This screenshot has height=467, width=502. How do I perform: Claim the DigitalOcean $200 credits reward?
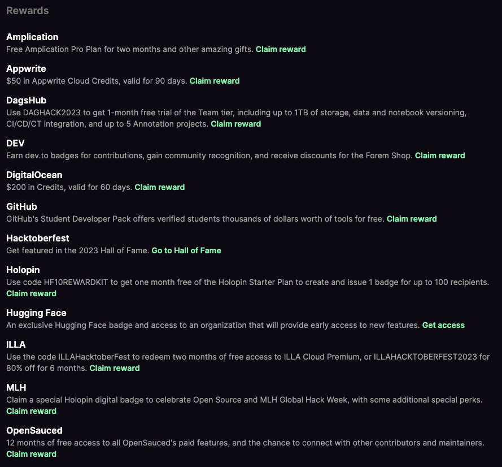[x=159, y=188]
